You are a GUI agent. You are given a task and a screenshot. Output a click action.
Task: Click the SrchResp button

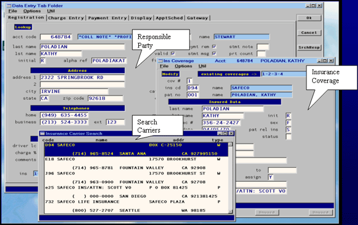pyautogui.click(x=309, y=47)
